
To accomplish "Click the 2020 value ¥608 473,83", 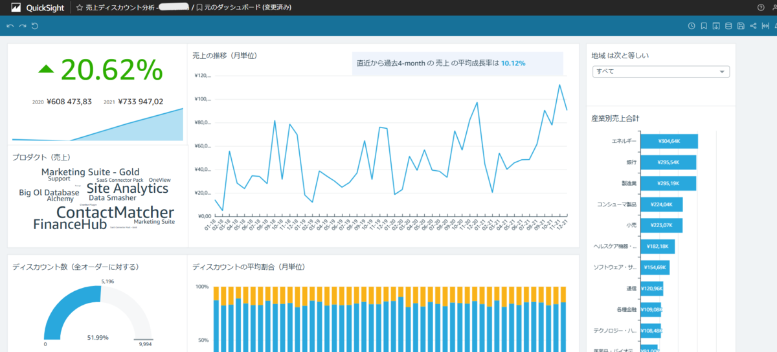I will pyautogui.click(x=69, y=102).
